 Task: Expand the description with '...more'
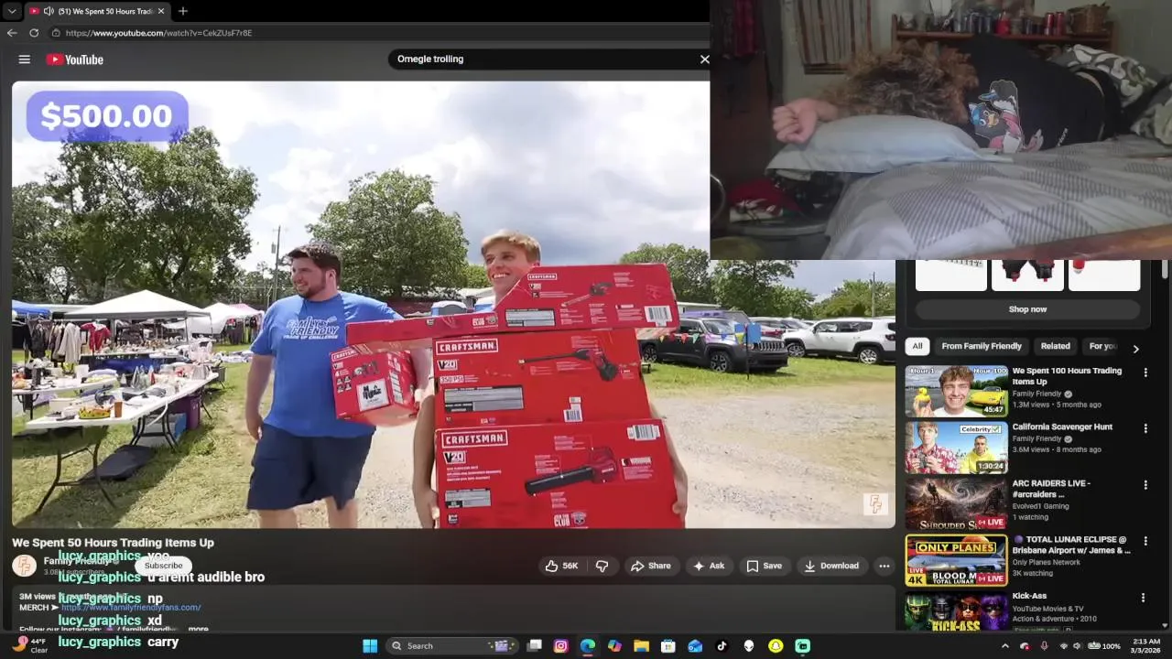(x=198, y=629)
